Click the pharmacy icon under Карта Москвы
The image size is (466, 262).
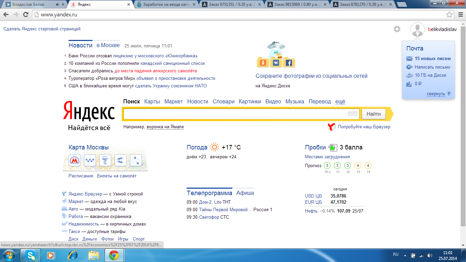pos(105,160)
